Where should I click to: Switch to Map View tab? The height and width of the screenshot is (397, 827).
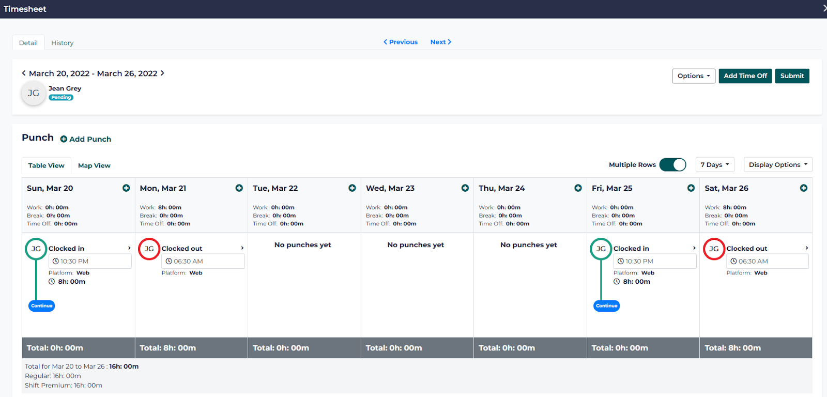click(94, 165)
